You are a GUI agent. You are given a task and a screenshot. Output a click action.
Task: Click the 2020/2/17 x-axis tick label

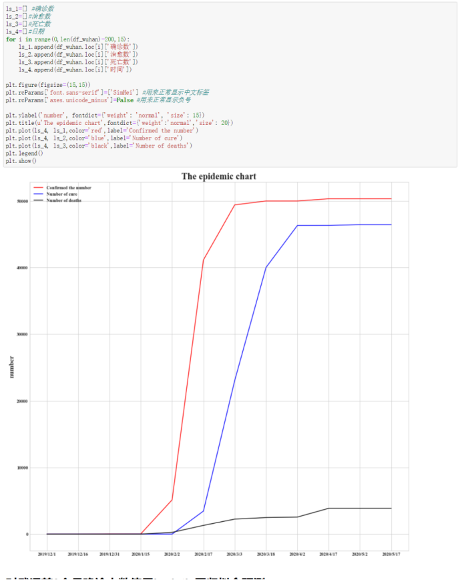[x=203, y=554]
